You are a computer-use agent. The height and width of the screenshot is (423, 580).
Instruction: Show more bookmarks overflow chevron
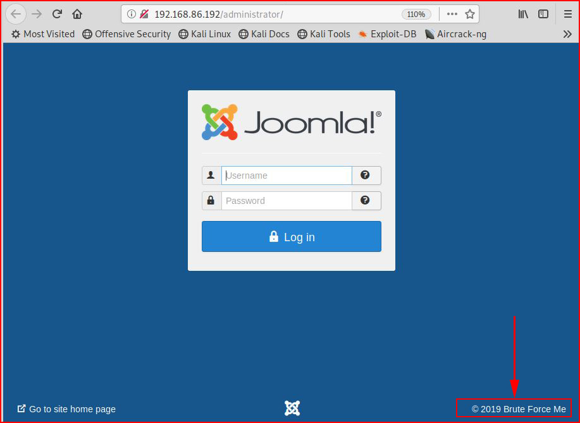[567, 34]
